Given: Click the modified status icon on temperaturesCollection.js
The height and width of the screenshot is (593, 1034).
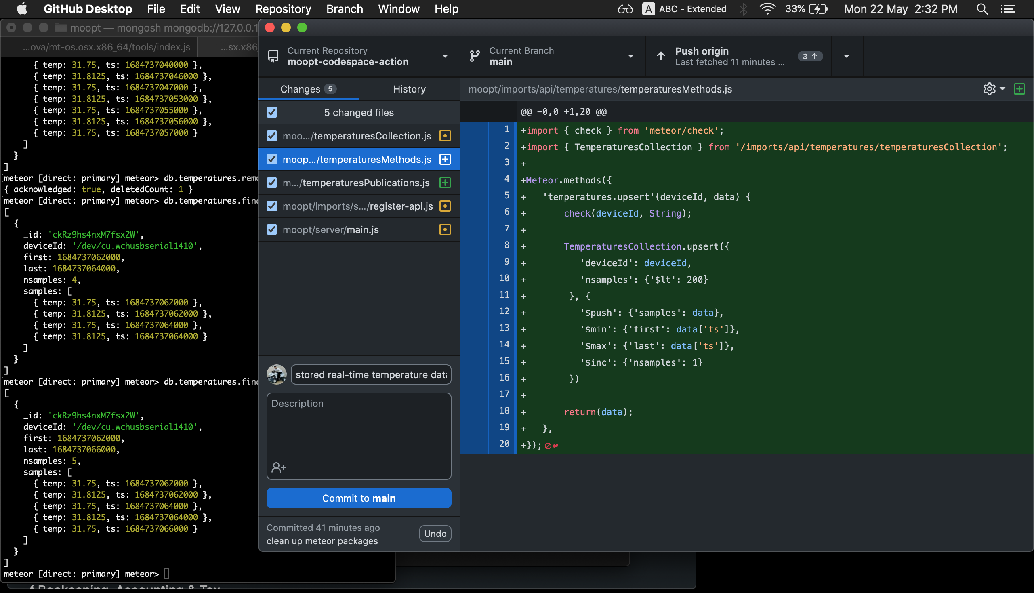Looking at the screenshot, I should tap(444, 136).
